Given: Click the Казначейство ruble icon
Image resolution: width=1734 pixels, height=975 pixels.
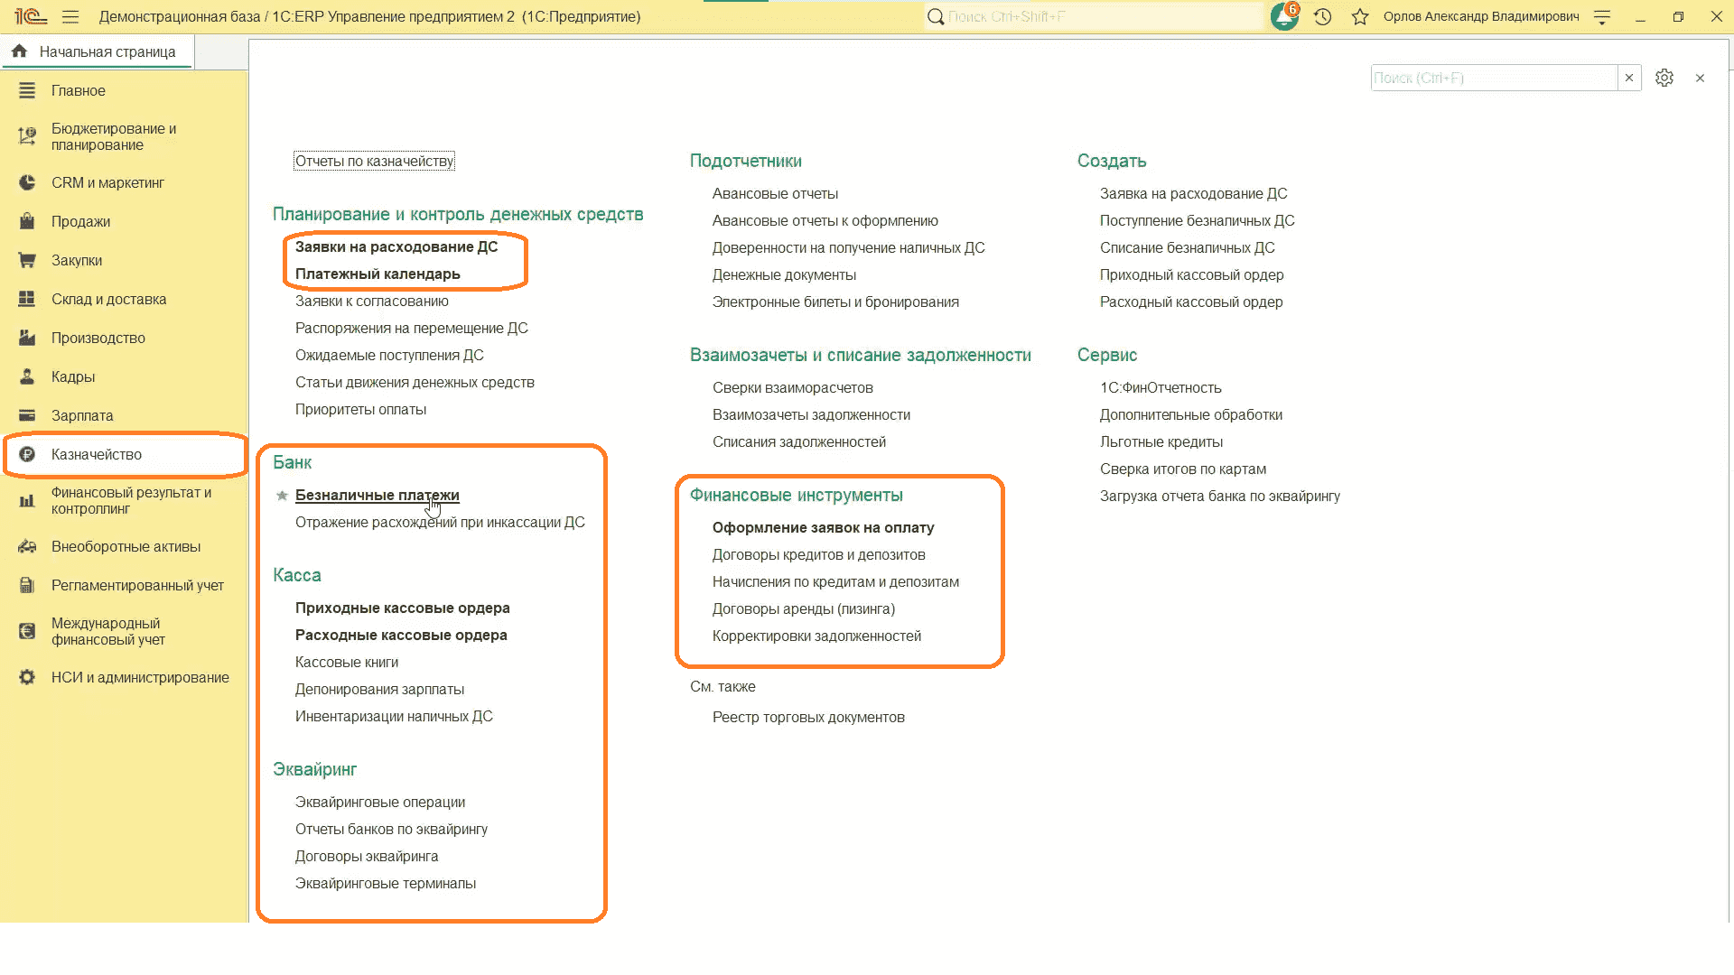Looking at the screenshot, I should [27, 454].
